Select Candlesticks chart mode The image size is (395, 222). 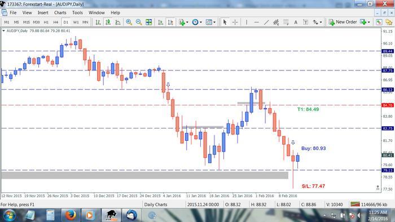(x=108, y=22)
